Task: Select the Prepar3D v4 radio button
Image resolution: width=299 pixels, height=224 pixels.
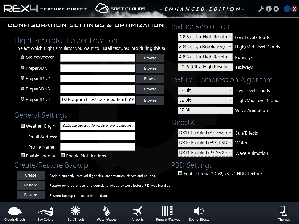Action: click(22, 99)
